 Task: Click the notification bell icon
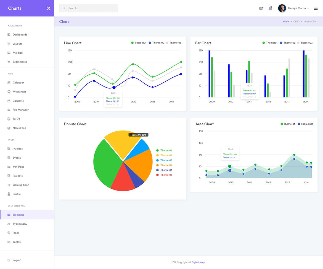[270, 8]
